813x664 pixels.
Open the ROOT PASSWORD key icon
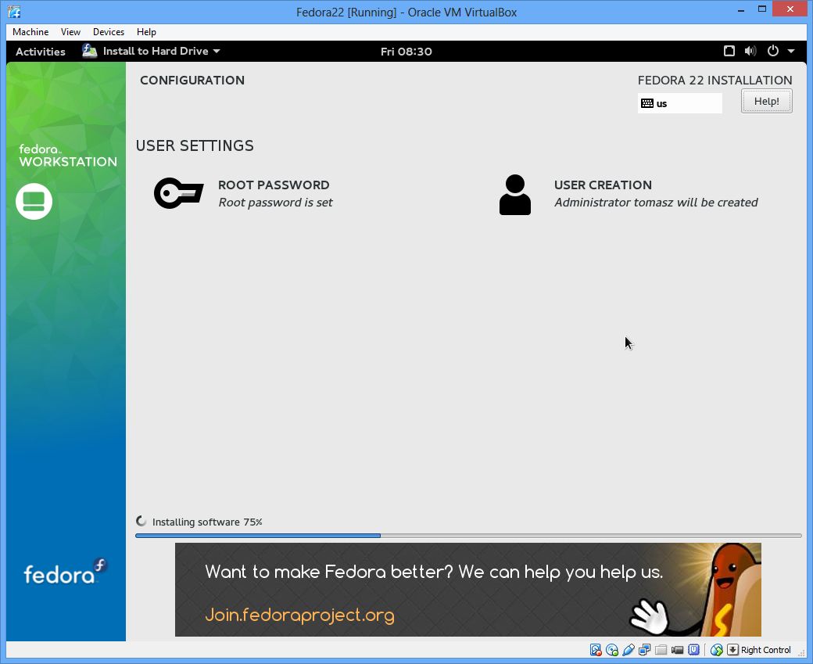click(179, 193)
